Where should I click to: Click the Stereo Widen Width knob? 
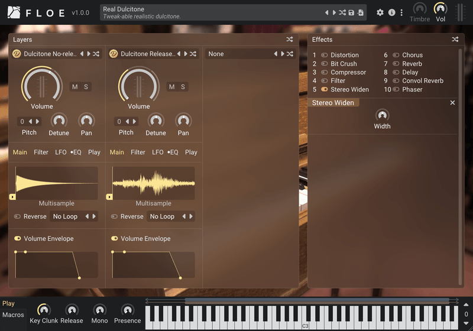click(382, 115)
